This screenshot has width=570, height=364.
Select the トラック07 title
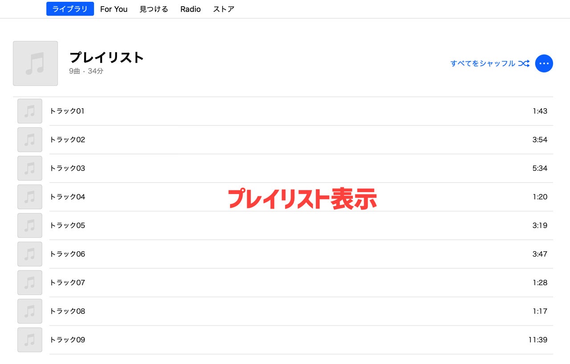(67, 283)
